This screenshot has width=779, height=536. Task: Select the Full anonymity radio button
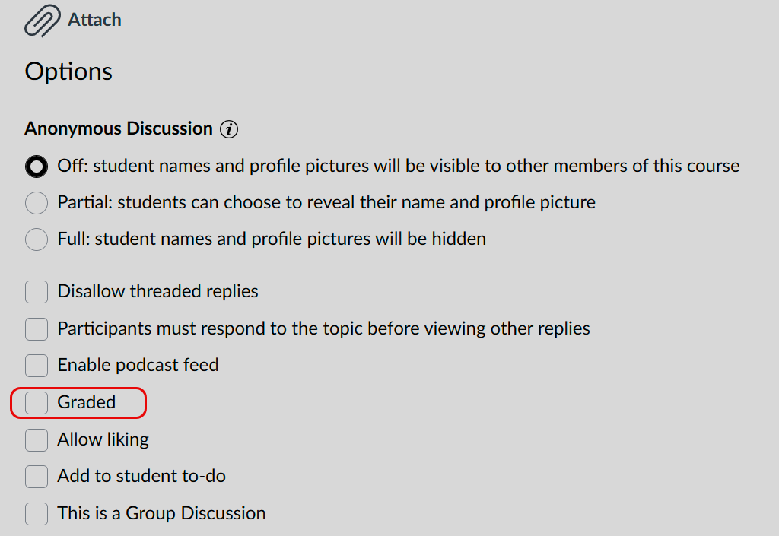point(37,239)
